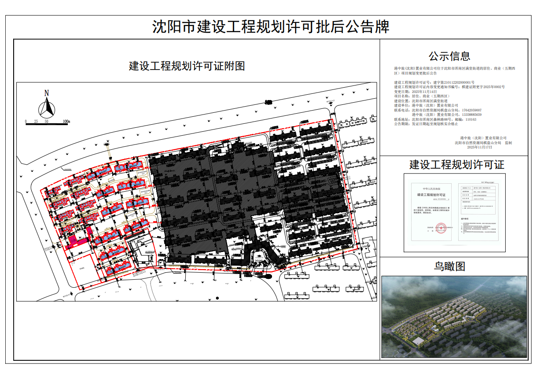Click the 建设工程规划许可证附图 map heading
537x378 pixels.
(187, 66)
